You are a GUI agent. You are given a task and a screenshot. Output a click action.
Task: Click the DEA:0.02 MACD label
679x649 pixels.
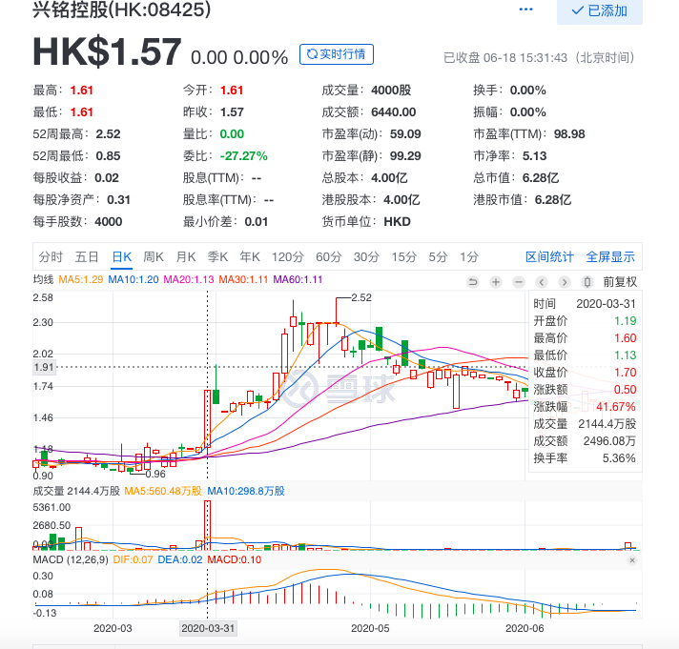pos(179,559)
